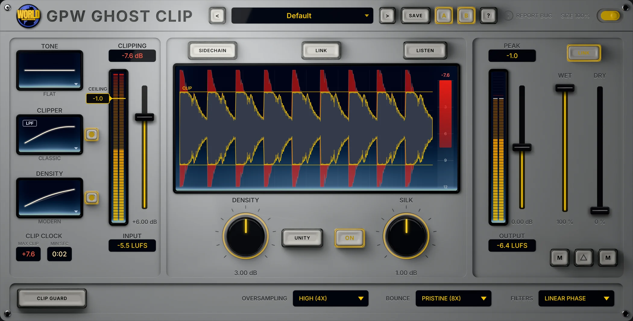Click the Dry level slider handle
This screenshot has height=321, width=633.
[600, 210]
